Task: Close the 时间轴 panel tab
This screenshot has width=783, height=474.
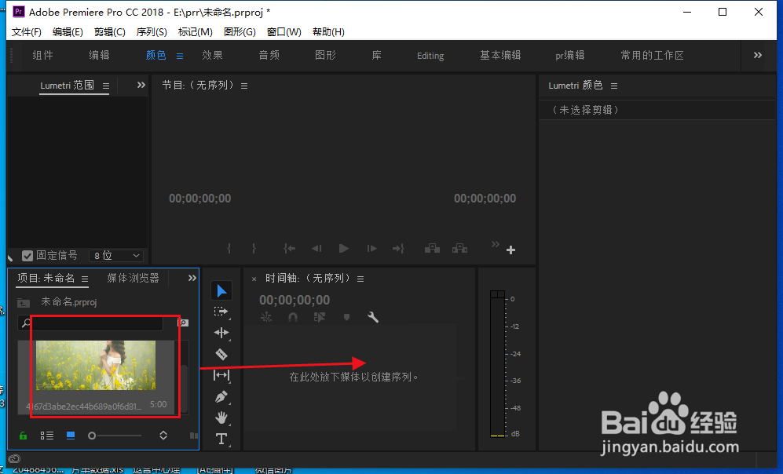Action: (254, 279)
